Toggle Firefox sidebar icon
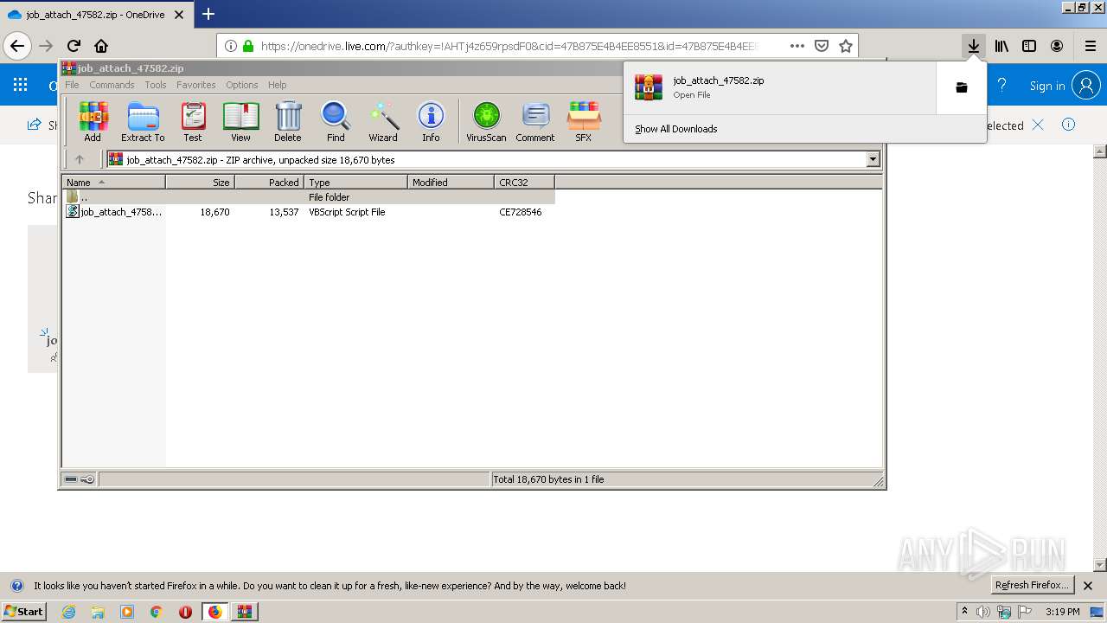Image resolution: width=1107 pixels, height=623 pixels. (x=1029, y=46)
